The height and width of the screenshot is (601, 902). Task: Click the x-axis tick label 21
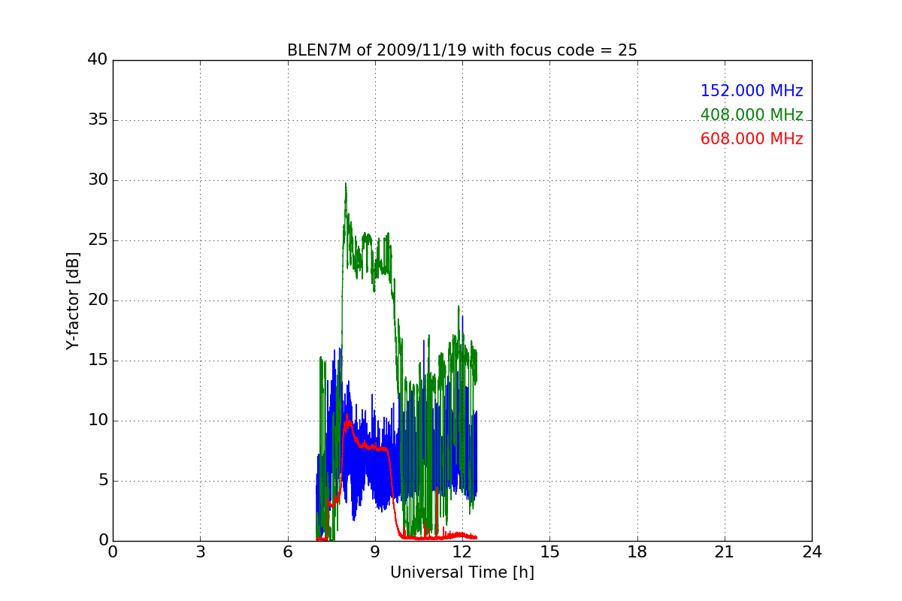tap(725, 552)
